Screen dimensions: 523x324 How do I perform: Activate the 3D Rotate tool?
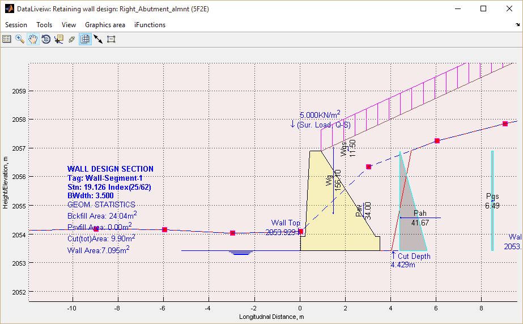[46, 39]
